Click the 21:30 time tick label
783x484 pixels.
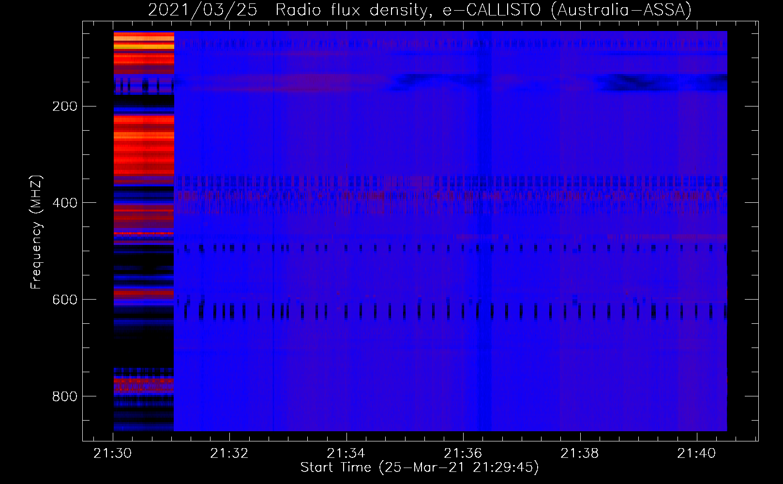tap(113, 454)
